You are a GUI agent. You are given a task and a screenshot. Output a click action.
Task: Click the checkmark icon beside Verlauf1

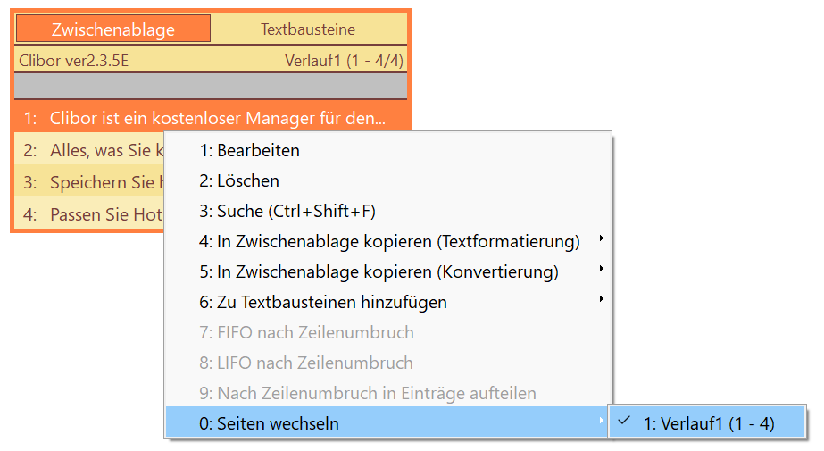[x=624, y=421]
